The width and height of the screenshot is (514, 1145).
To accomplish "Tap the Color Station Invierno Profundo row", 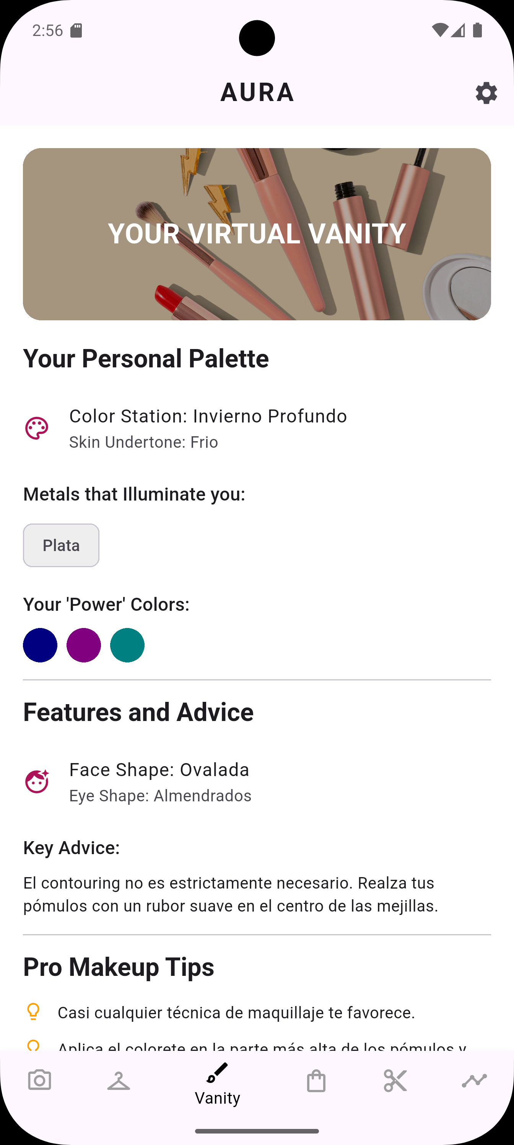I will [x=208, y=429].
